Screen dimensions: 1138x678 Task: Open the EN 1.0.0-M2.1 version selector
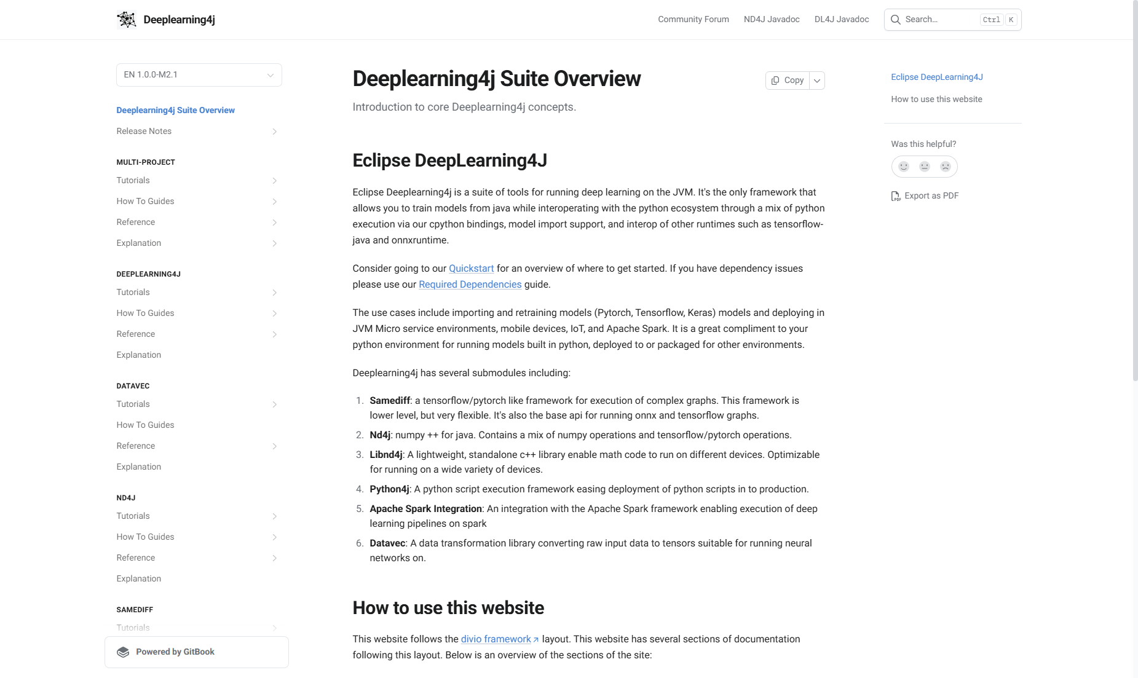coord(199,75)
